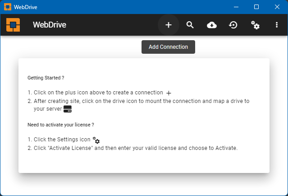The image size is (288, 196).
Task: Select the "Need to activate your license ?" heading
Action: (60, 125)
